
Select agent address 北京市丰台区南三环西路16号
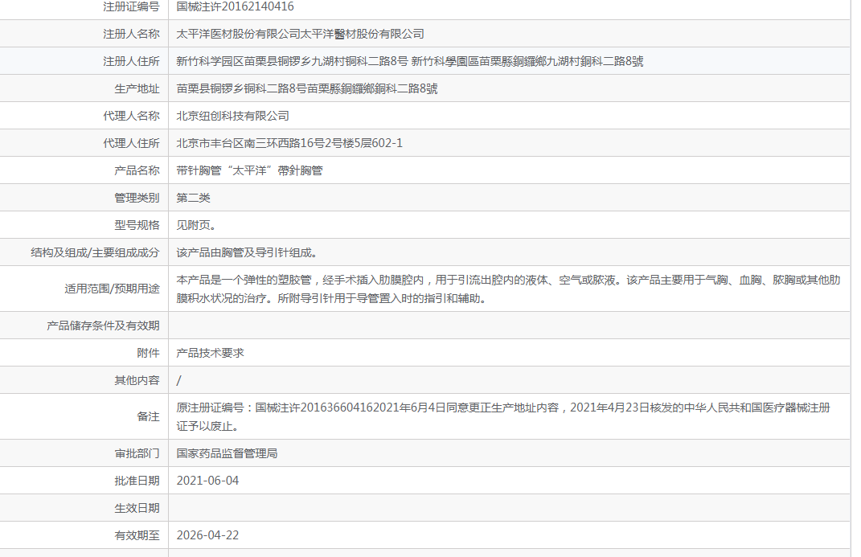[x=250, y=143]
